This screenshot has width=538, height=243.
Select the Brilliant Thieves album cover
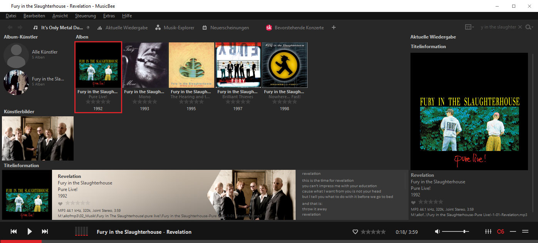click(238, 65)
